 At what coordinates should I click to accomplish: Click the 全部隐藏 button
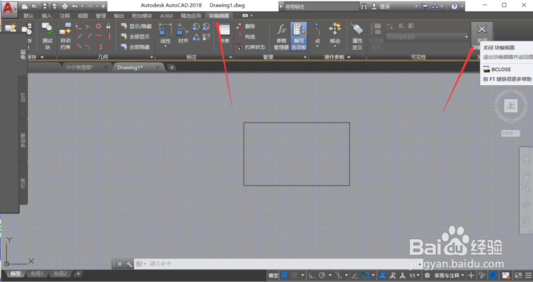[135, 46]
